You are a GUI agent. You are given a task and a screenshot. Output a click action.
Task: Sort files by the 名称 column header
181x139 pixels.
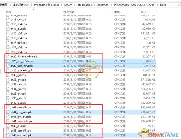(x=9, y=12)
